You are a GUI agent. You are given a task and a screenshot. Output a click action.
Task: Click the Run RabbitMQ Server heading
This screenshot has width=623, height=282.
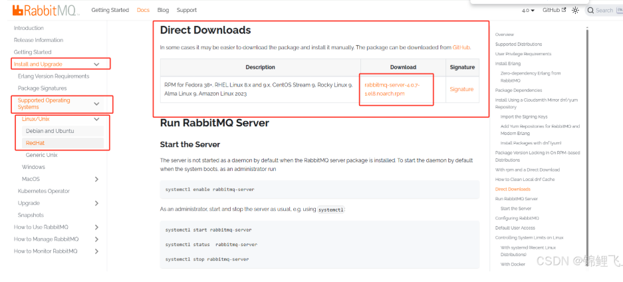pyautogui.click(x=215, y=123)
